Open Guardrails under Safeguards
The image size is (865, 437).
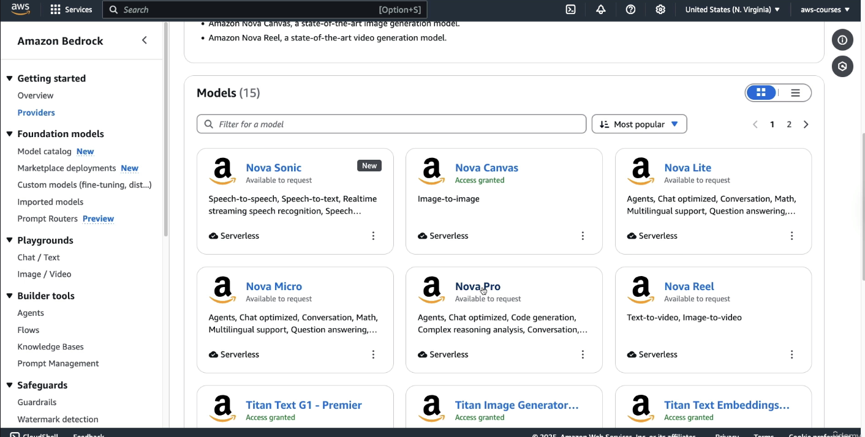pos(37,402)
